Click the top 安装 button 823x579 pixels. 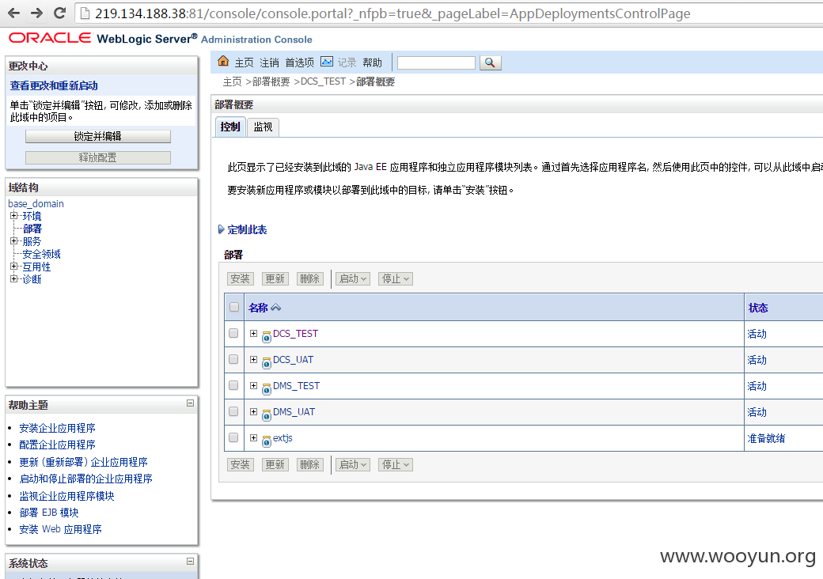pyautogui.click(x=241, y=278)
